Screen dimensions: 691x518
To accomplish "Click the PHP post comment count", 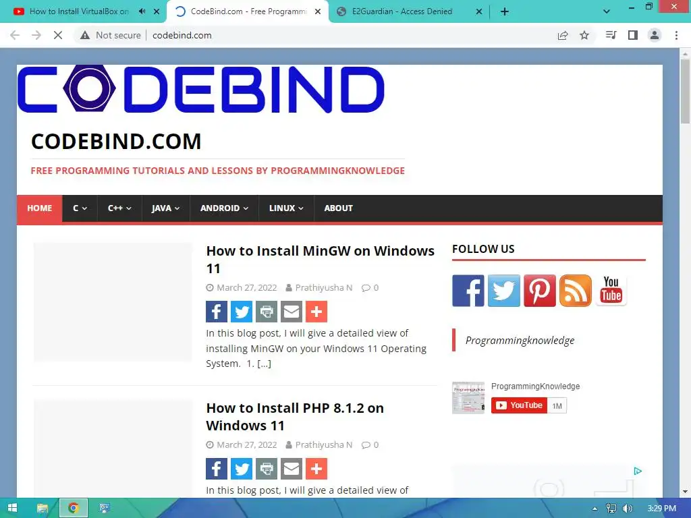I will coord(370,445).
